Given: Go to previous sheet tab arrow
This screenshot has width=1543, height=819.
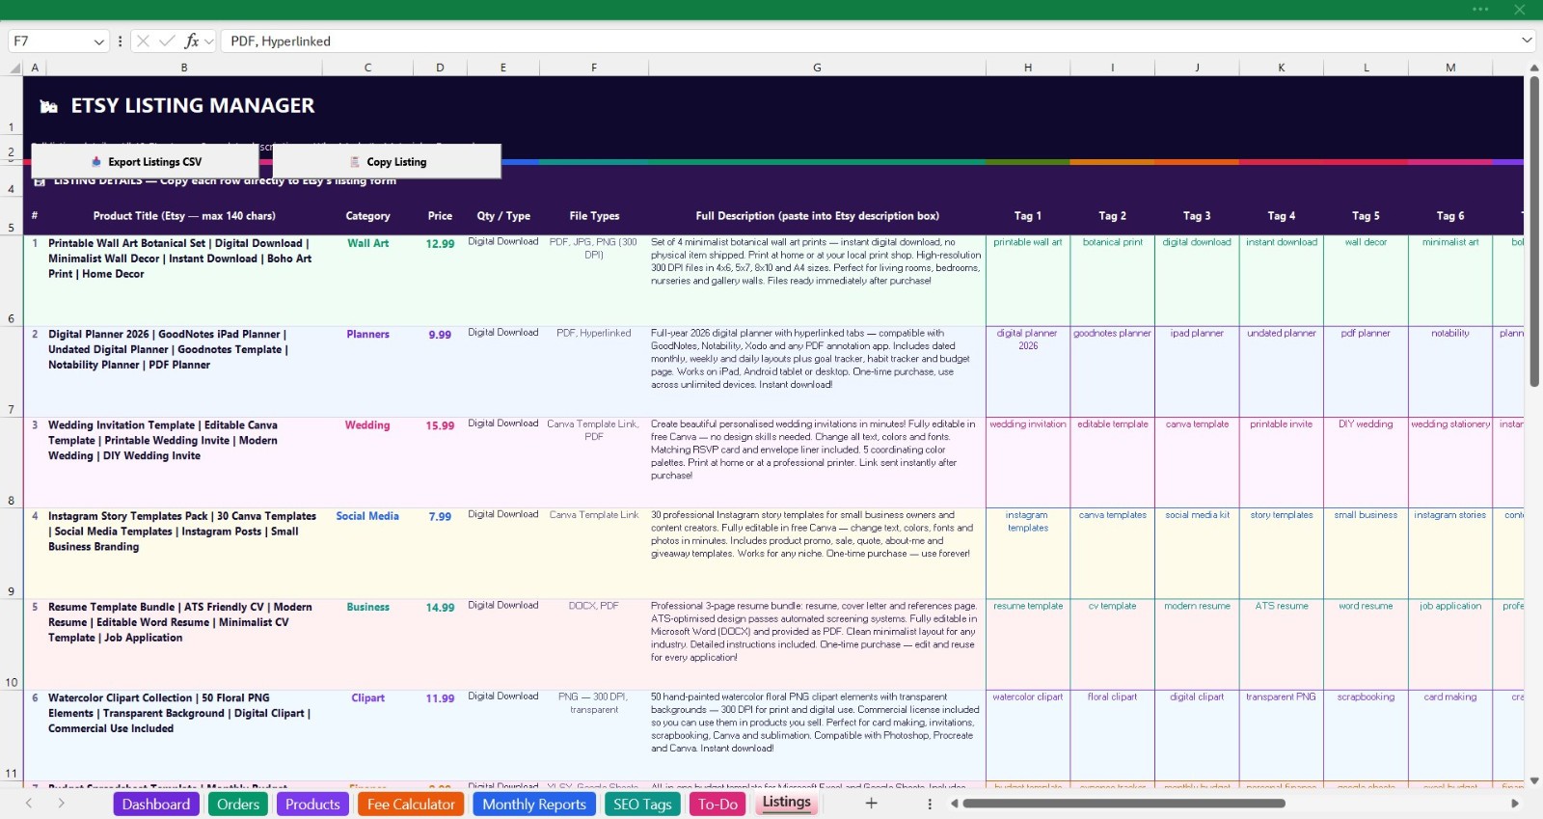Looking at the screenshot, I should click(29, 803).
